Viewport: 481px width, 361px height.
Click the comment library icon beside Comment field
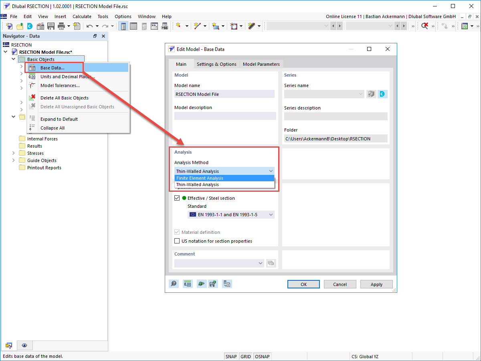click(x=271, y=263)
